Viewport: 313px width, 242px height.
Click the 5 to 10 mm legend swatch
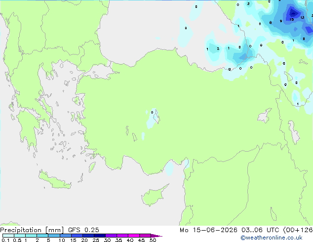54,236
